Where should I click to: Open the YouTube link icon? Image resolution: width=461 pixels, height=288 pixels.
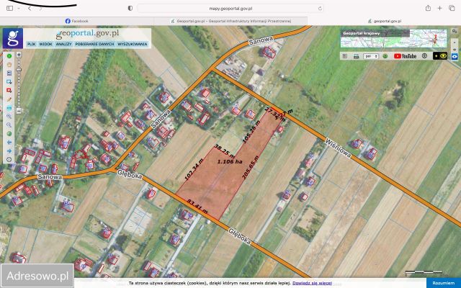[405, 56]
